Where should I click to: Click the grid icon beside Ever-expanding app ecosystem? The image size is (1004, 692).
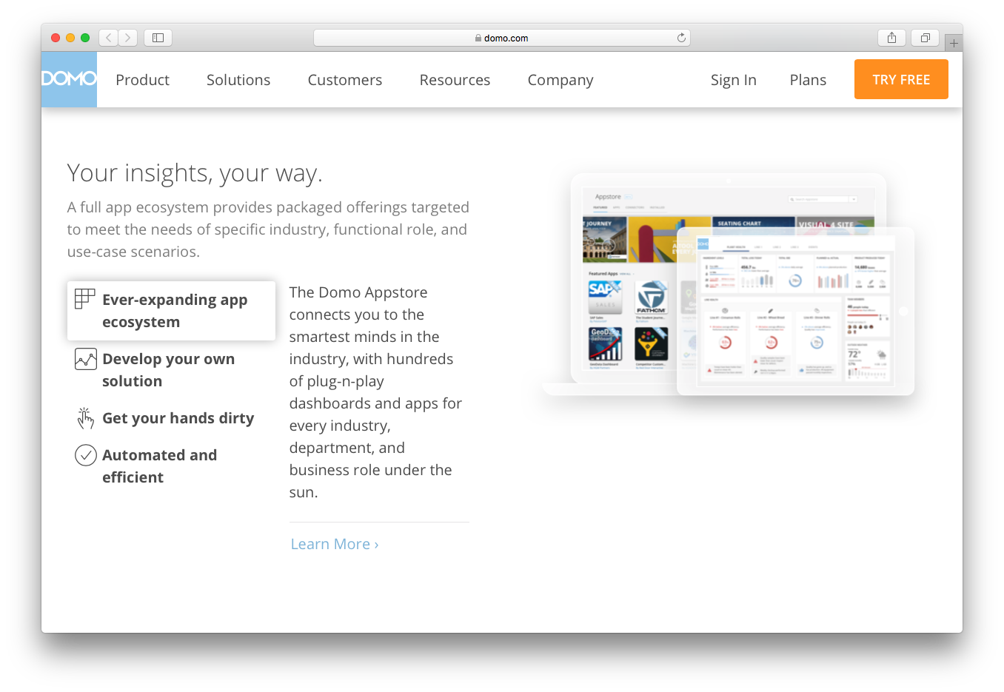pos(85,299)
